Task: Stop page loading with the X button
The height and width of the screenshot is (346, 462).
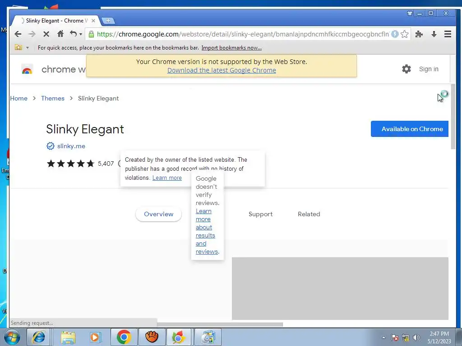Action: point(46,34)
